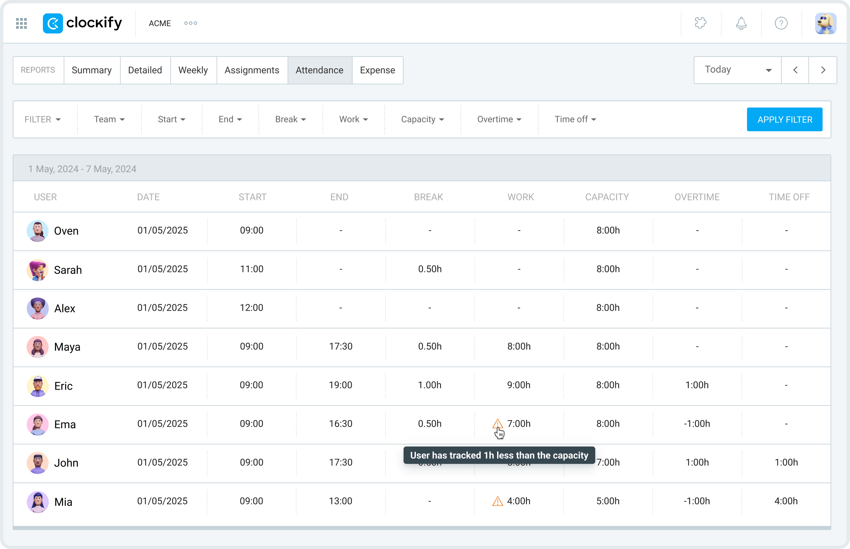Switch to the Expense tab

[x=377, y=70]
